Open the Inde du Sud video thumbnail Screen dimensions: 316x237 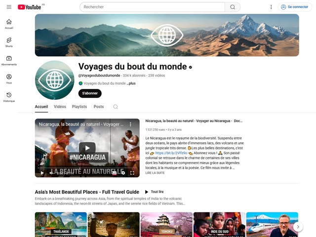point(219,225)
